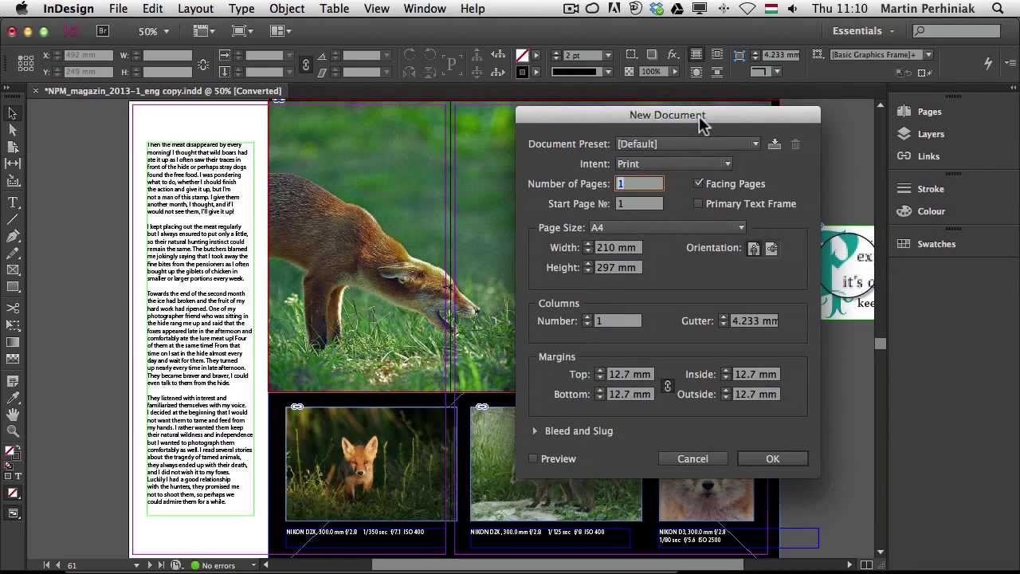Image resolution: width=1020 pixels, height=574 pixels.
Task: Select the Type tool
Action: 12,202
